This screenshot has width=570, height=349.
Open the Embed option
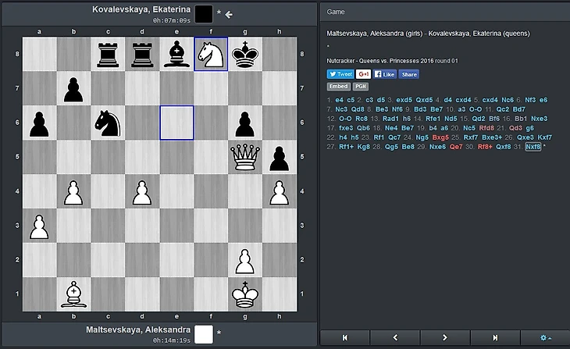pyautogui.click(x=338, y=87)
